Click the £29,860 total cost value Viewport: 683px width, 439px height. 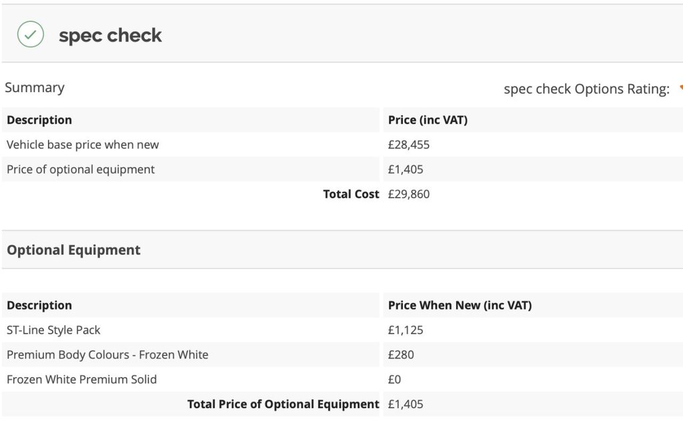point(409,194)
